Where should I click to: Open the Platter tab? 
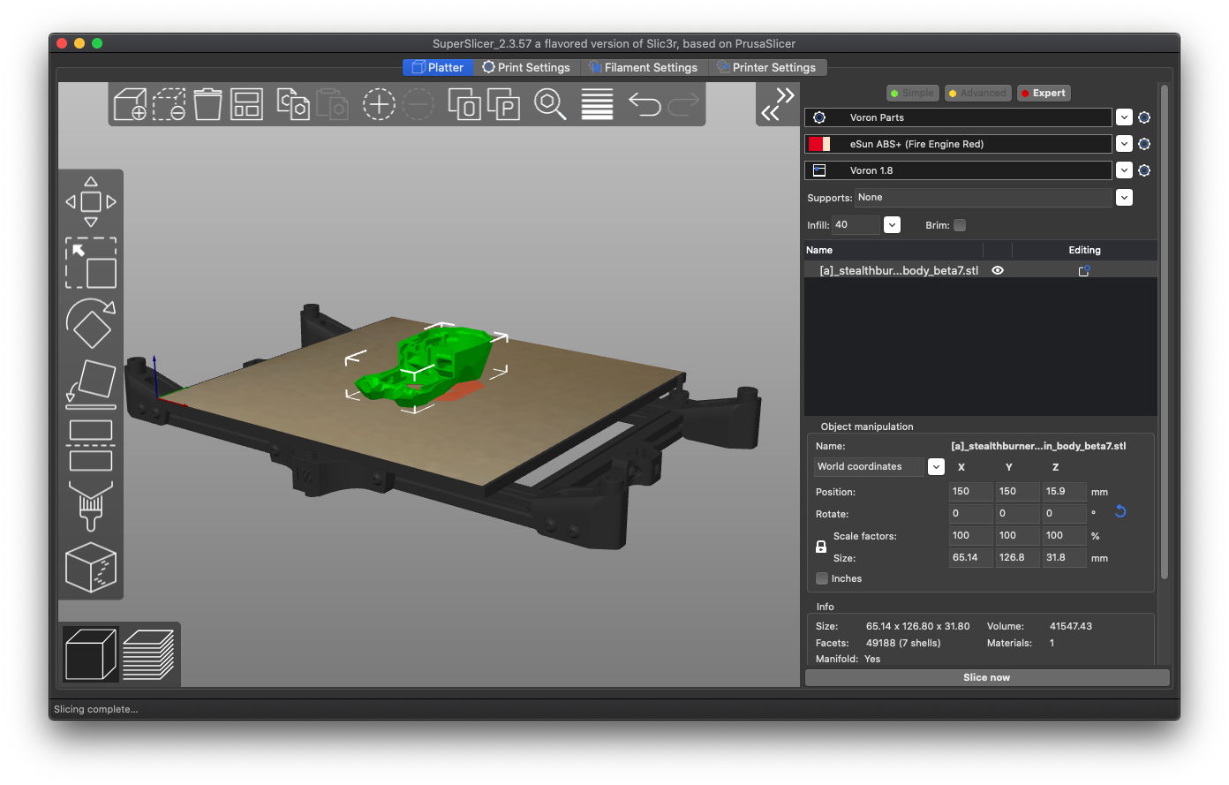pyautogui.click(x=438, y=67)
